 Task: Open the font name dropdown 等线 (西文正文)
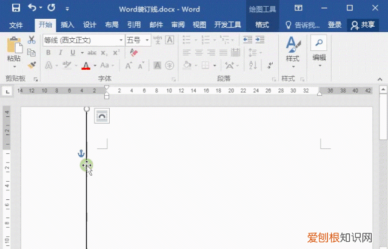[x=121, y=40]
